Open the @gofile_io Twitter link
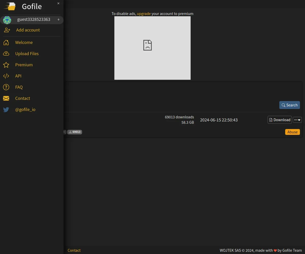This screenshot has width=305, height=254. (x=25, y=109)
